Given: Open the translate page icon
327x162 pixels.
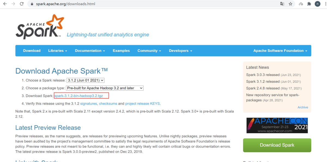Looking at the screenshot, I should (282, 4).
